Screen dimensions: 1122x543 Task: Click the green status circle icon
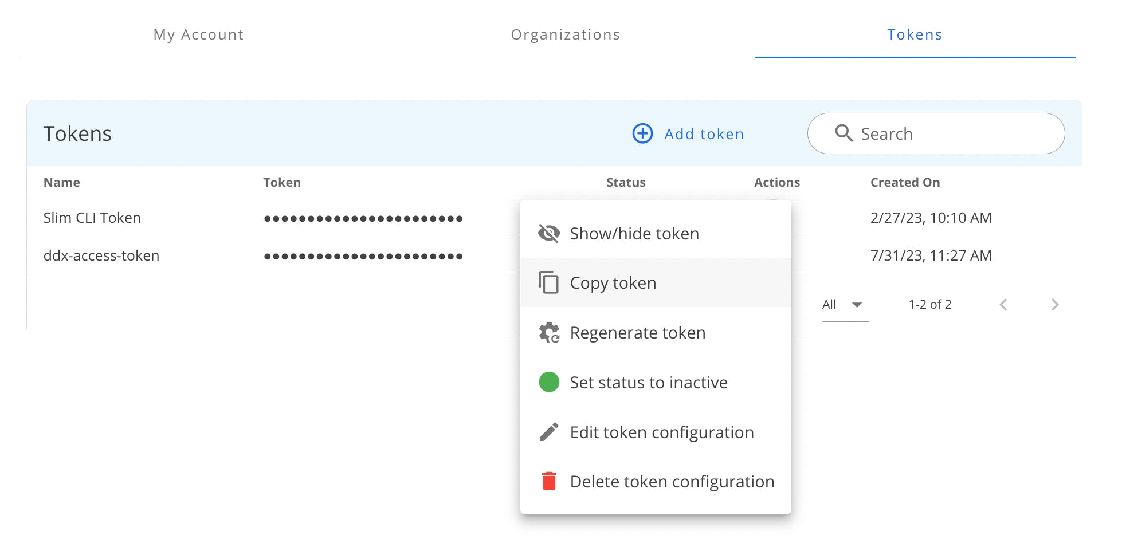[x=548, y=382]
